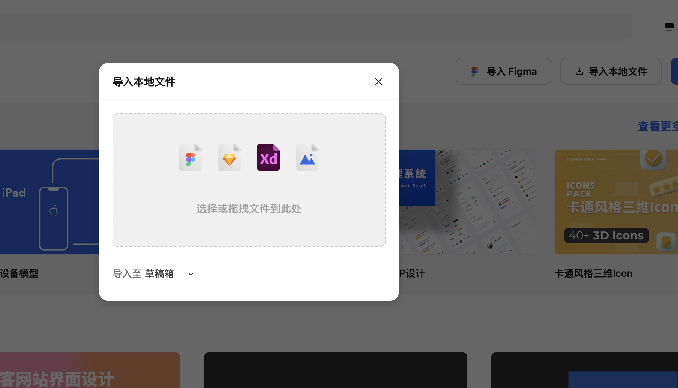Open the 客网站界面设计 thumbnail

point(90,370)
